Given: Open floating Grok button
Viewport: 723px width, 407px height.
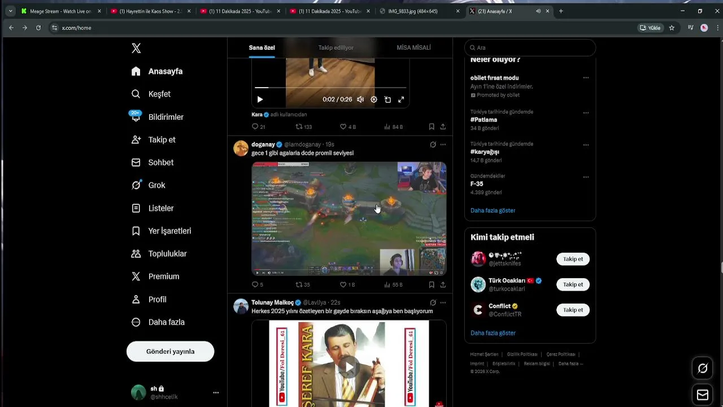Looking at the screenshot, I should click(703, 369).
